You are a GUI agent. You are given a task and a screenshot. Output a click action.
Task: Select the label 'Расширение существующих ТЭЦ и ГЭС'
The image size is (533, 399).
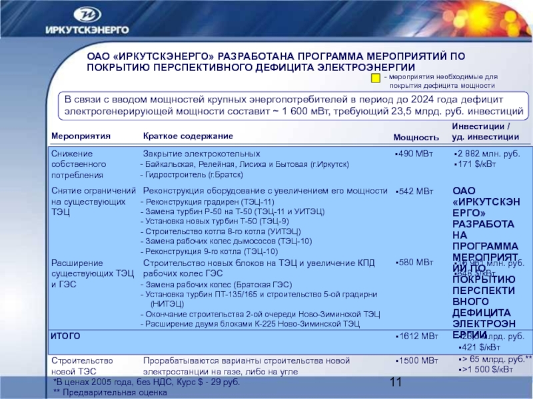coord(93,273)
